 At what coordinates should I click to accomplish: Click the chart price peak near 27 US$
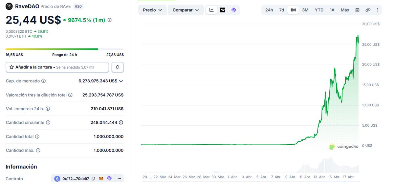click(x=358, y=35)
